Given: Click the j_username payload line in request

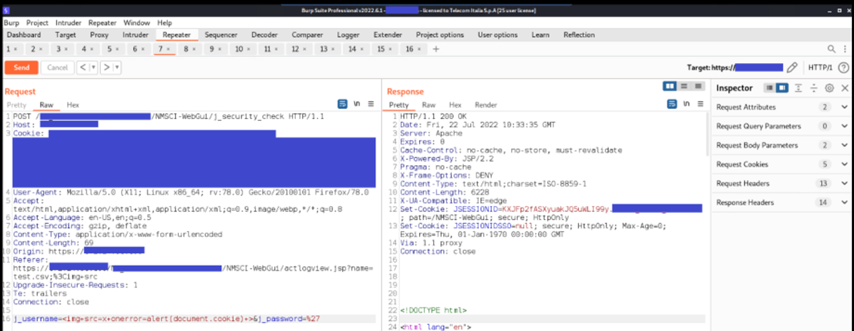Looking at the screenshot, I should (166, 318).
